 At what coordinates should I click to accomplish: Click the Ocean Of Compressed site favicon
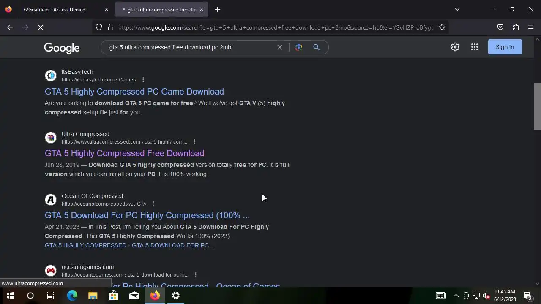[51, 200]
